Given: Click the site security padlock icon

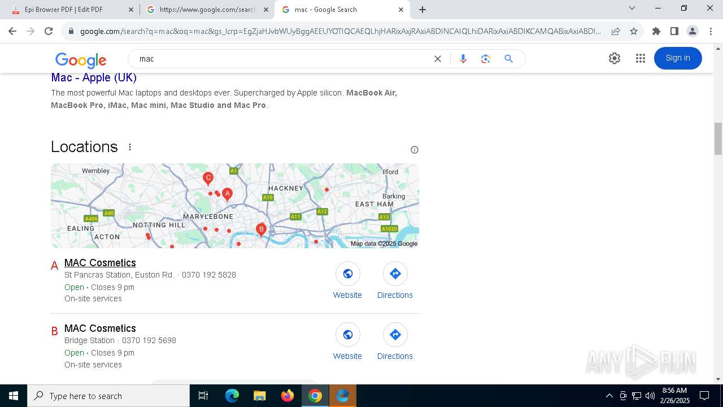Looking at the screenshot, I should [71, 31].
